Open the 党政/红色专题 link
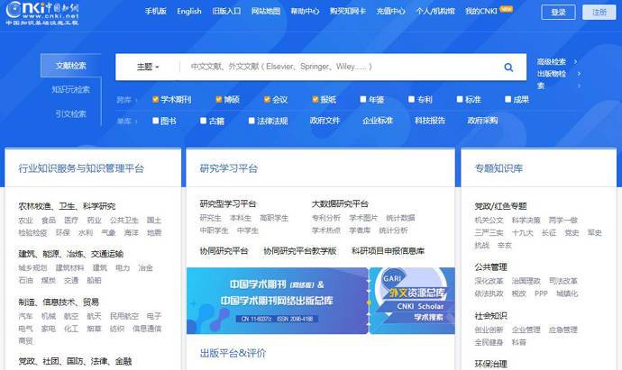Viewport: 622px width, 370px height. pos(500,206)
